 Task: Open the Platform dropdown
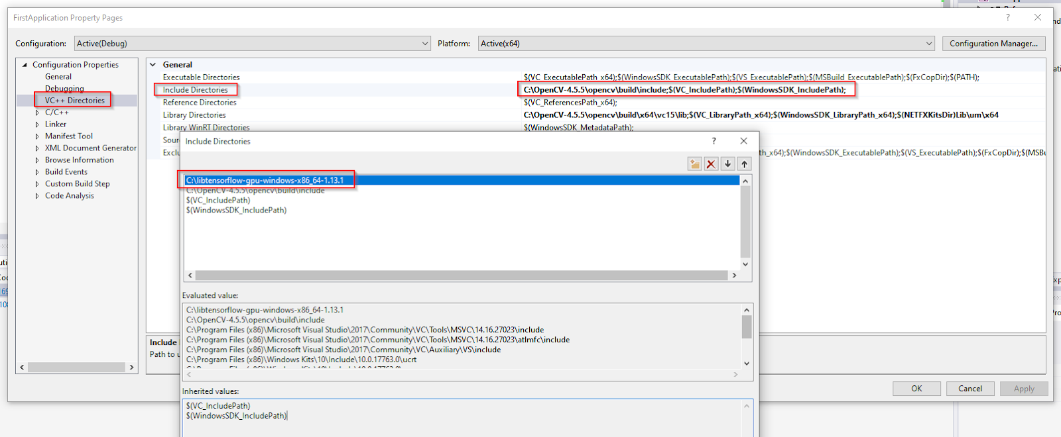point(706,44)
